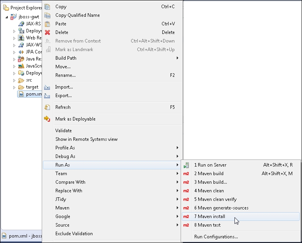Expand the Java Resources tree node
This screenshot has height=243, width=302.
14,60
